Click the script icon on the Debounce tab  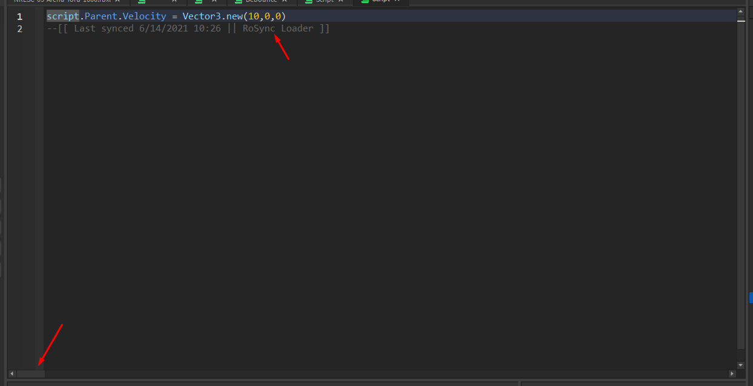click(x=238, y=1)
